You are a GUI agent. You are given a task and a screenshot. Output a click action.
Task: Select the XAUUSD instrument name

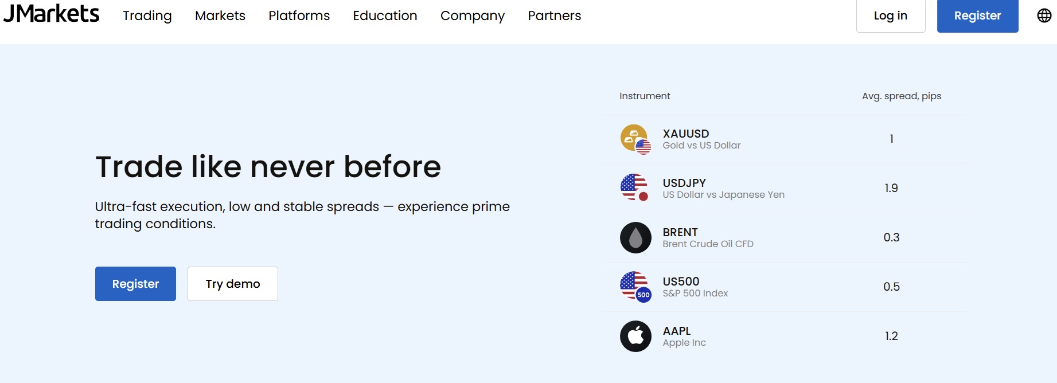coord(686,134)
